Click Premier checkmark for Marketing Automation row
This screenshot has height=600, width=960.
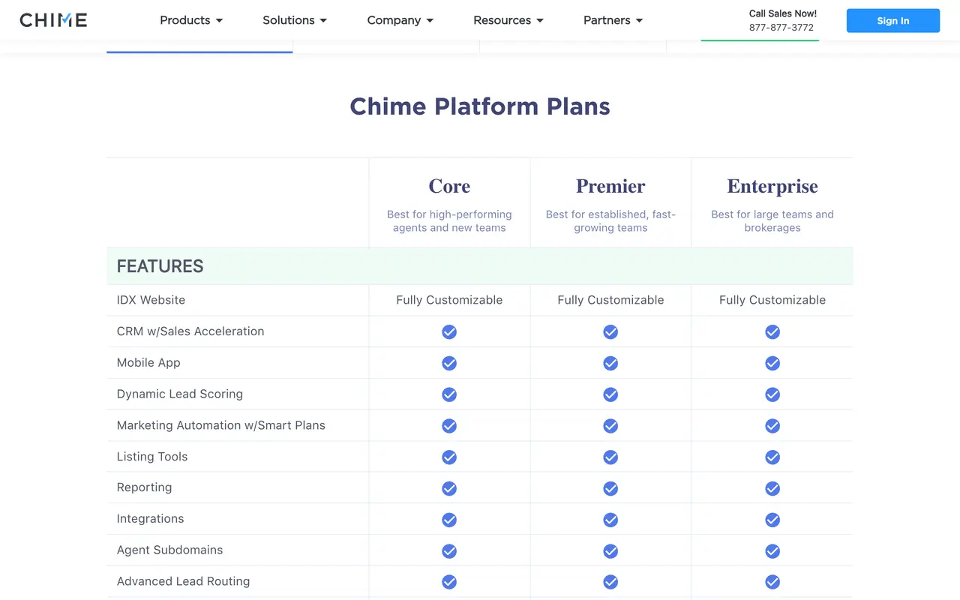click(610, 426)
